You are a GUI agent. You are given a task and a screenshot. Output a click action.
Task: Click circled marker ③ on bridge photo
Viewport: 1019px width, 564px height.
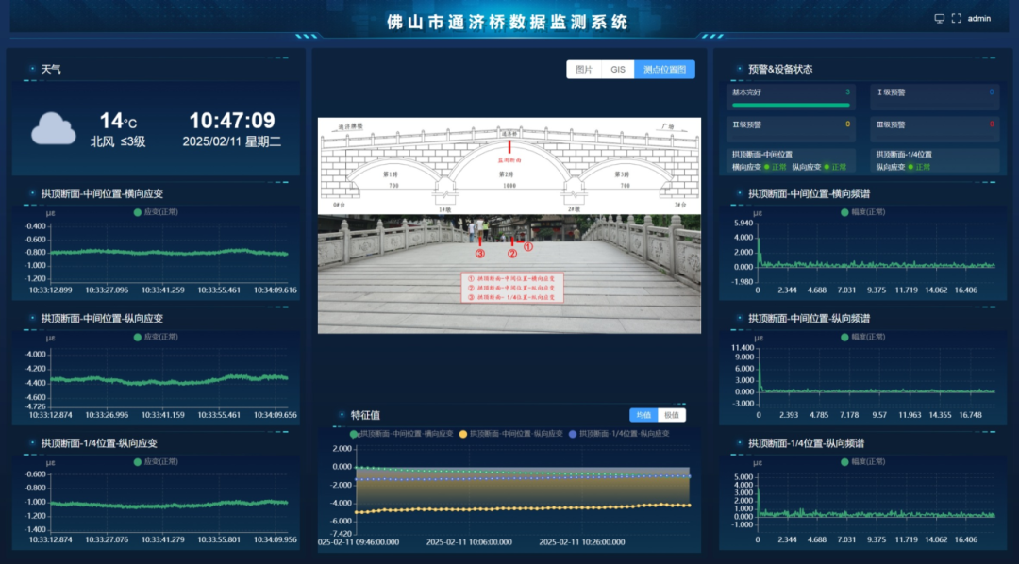coord(480,254)
